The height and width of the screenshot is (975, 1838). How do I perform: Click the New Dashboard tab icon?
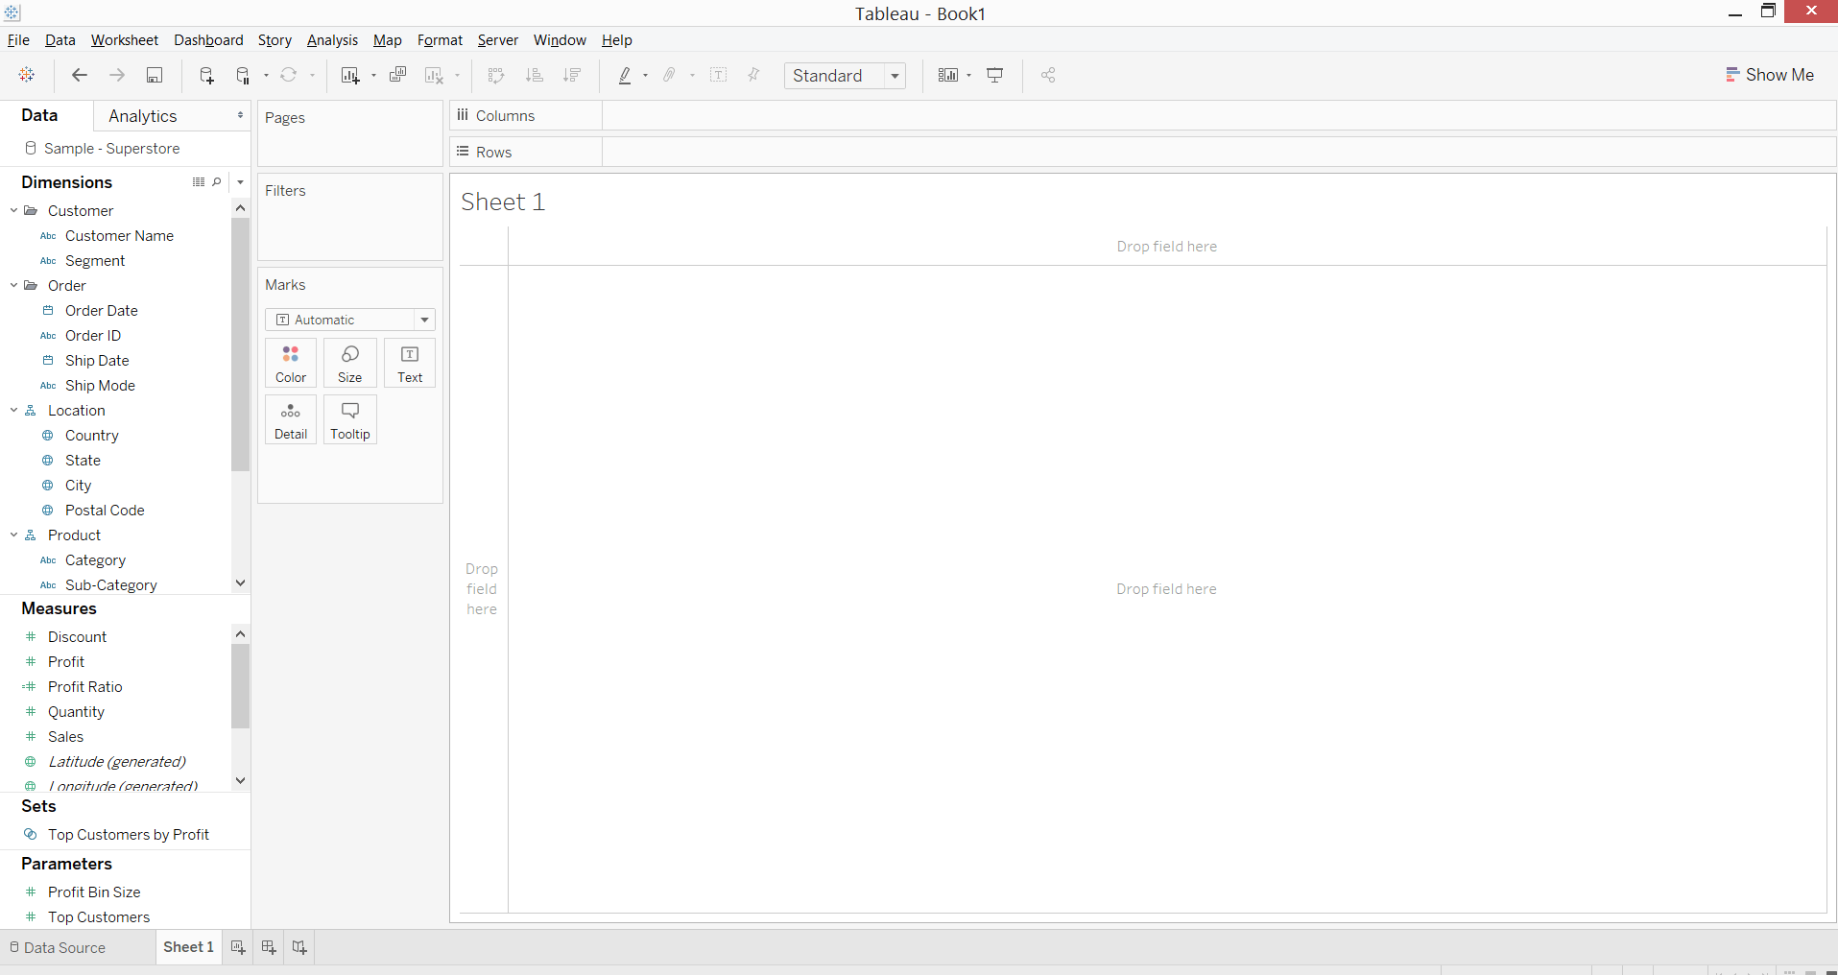coord(269,947)
